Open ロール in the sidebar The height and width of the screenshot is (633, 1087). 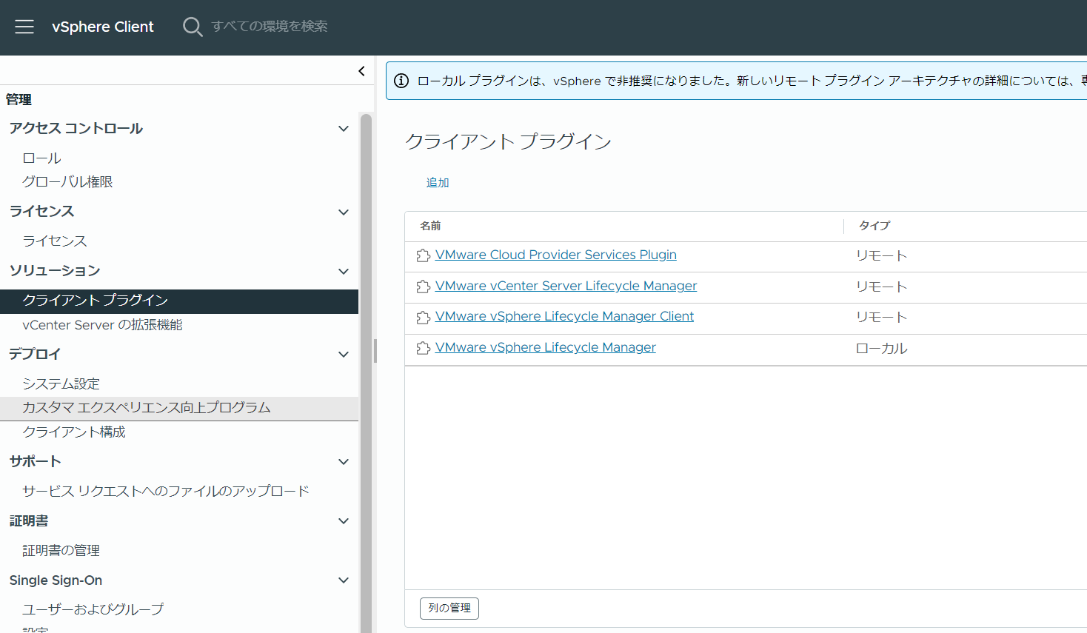point(41,158)
